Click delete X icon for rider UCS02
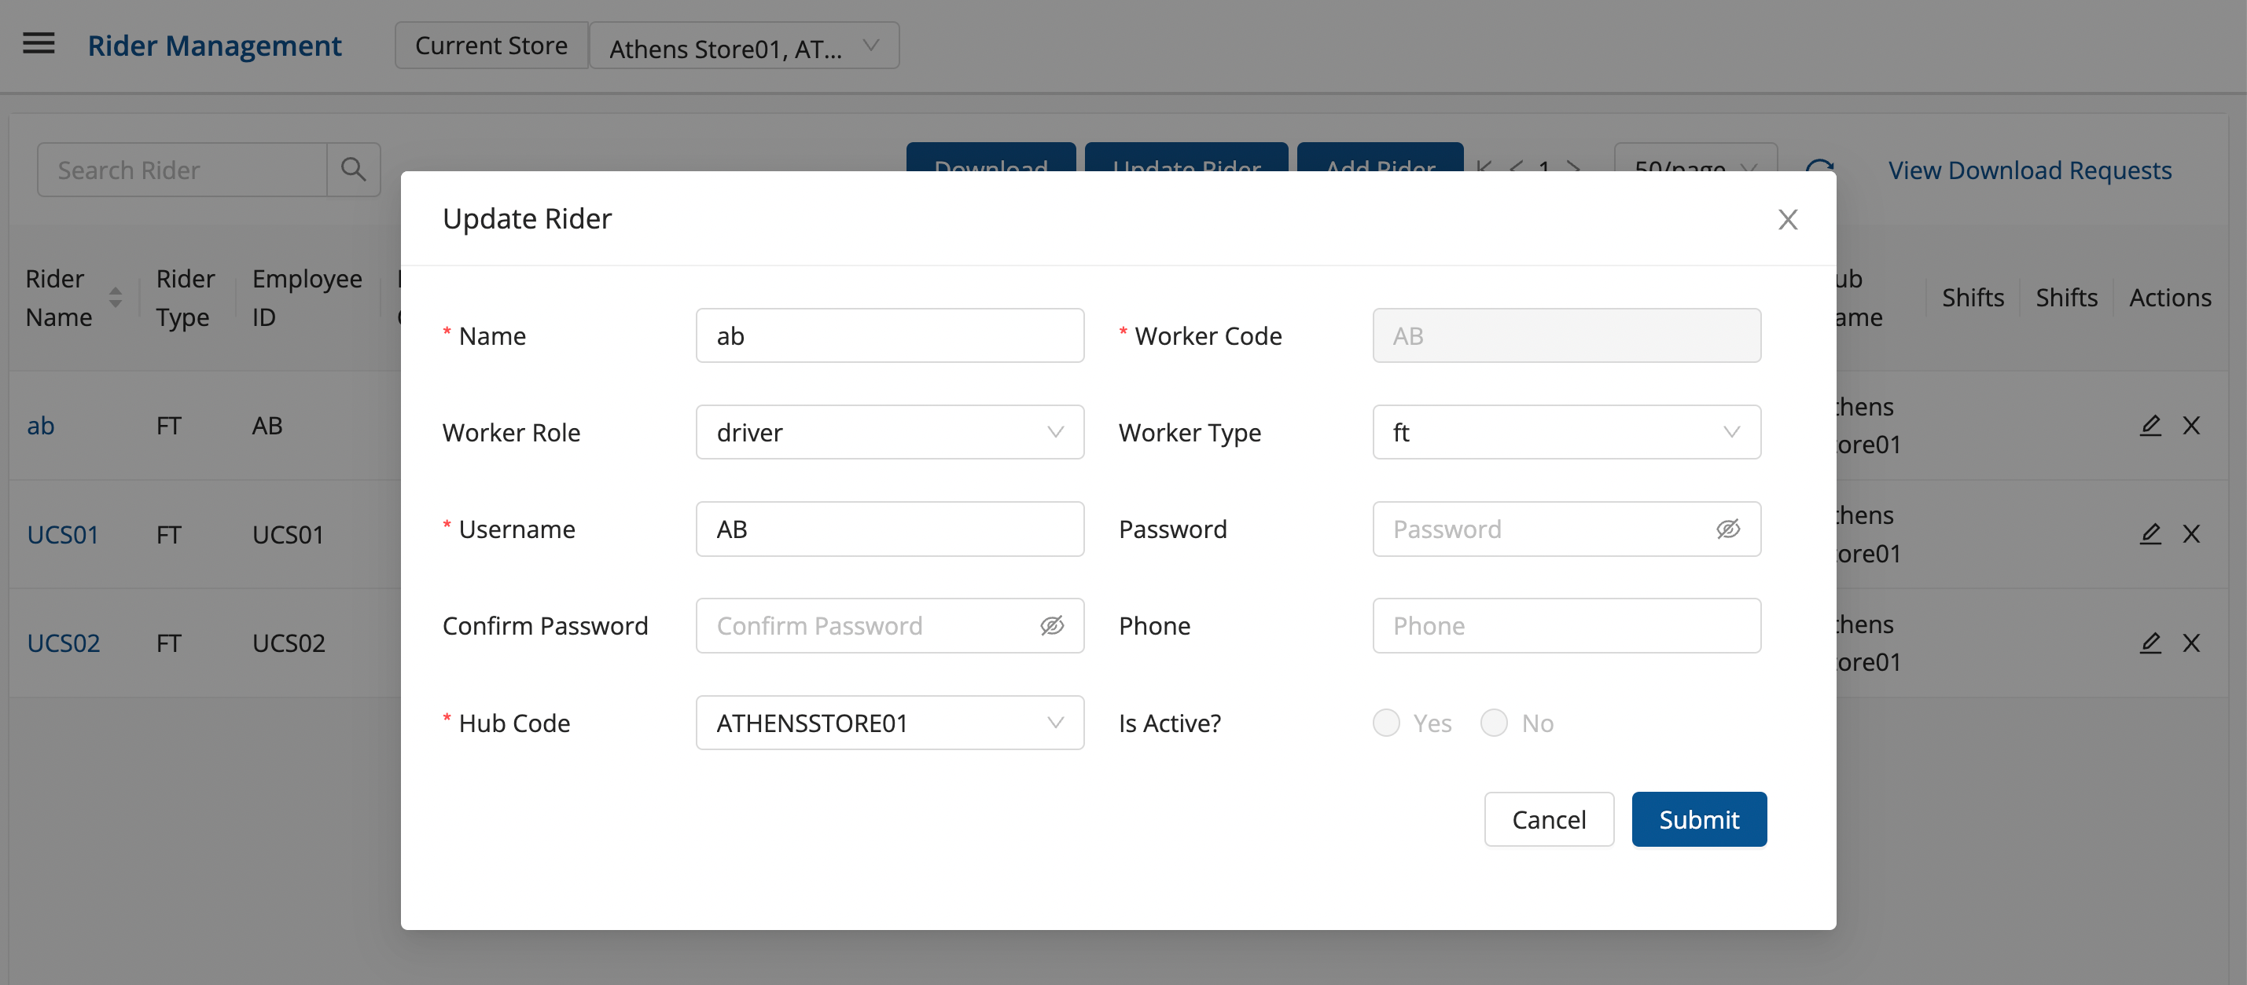The image size is (2247, 985). [2191, 643]
